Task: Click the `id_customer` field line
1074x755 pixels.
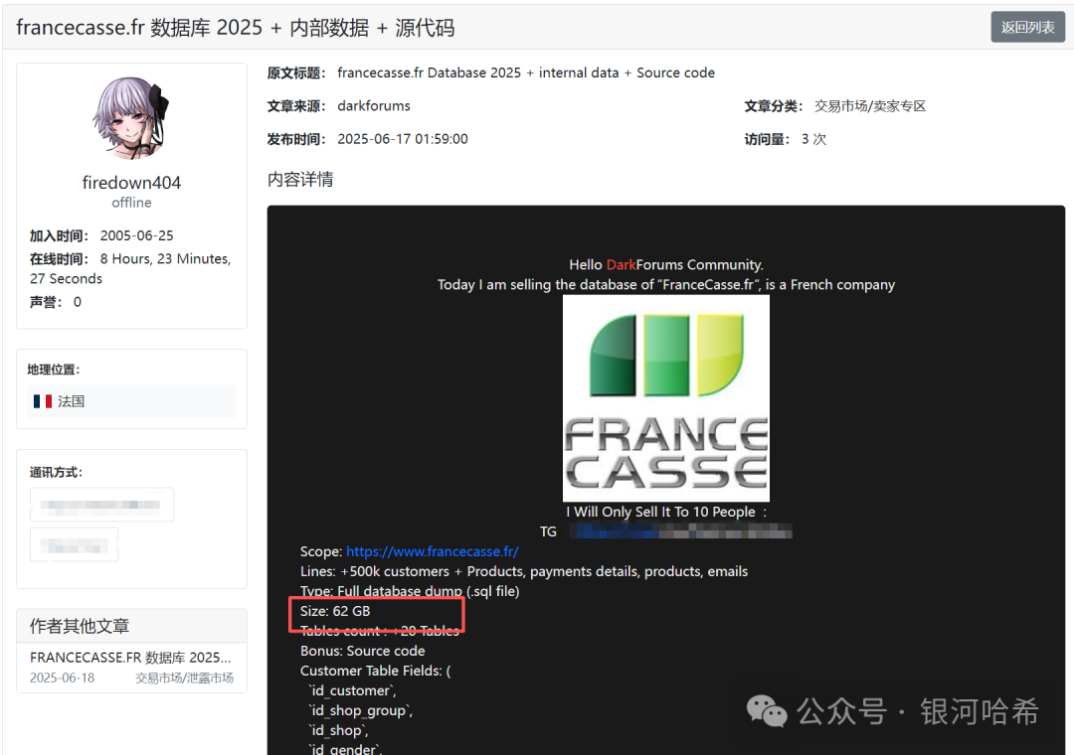Action: tap(352, 690)
